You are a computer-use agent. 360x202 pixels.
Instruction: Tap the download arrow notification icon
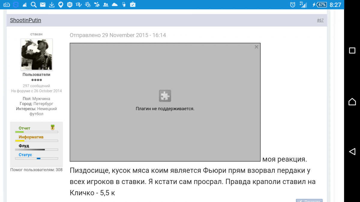pyautogui.click(x=52, y=4)
